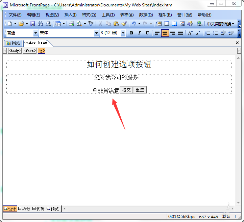Toggle justify alignment
Viewport: 244px width, 222px height.
tap(180, 33)
